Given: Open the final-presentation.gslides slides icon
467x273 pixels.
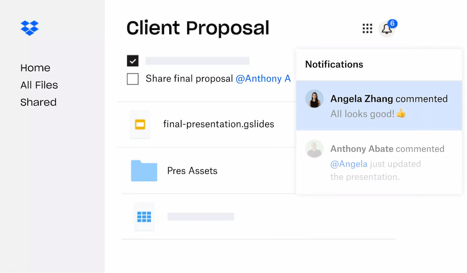Looking at the screenshot, I should pyautogui.click(x=140, y=124).
